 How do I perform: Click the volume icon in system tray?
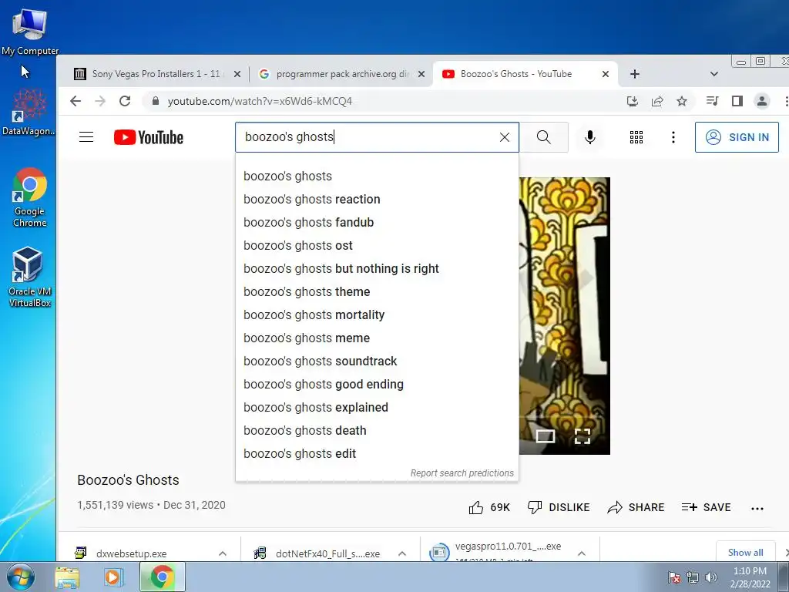click(710, 578)
